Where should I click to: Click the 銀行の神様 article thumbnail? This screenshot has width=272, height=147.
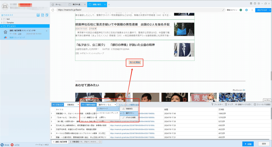coord(184,50)
